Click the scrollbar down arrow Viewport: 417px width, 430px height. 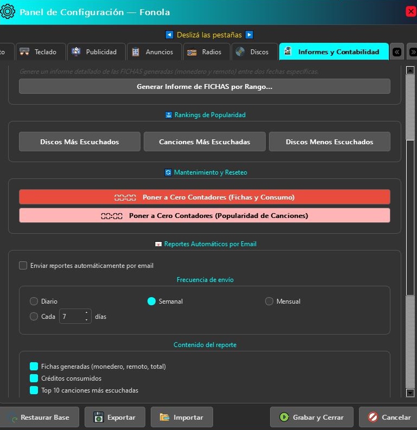pyautogui.click(x=410, y=393)
